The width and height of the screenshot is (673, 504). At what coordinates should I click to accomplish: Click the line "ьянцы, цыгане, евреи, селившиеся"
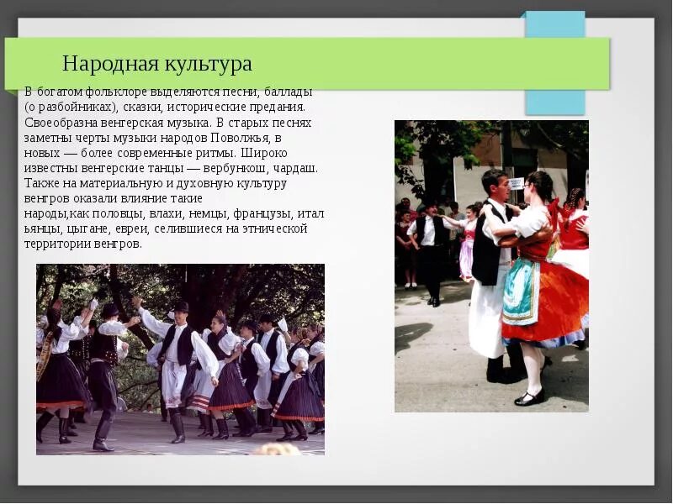click(x=166, y=228)
